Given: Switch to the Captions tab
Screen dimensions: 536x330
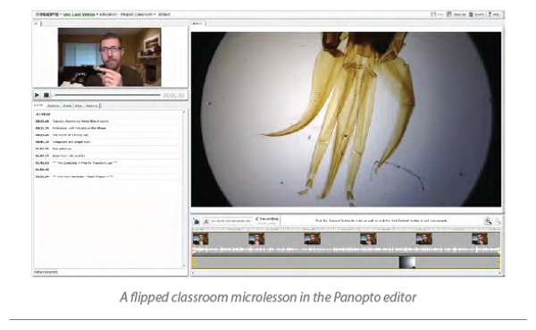Looking at the screenshot, I should (92, 106).
